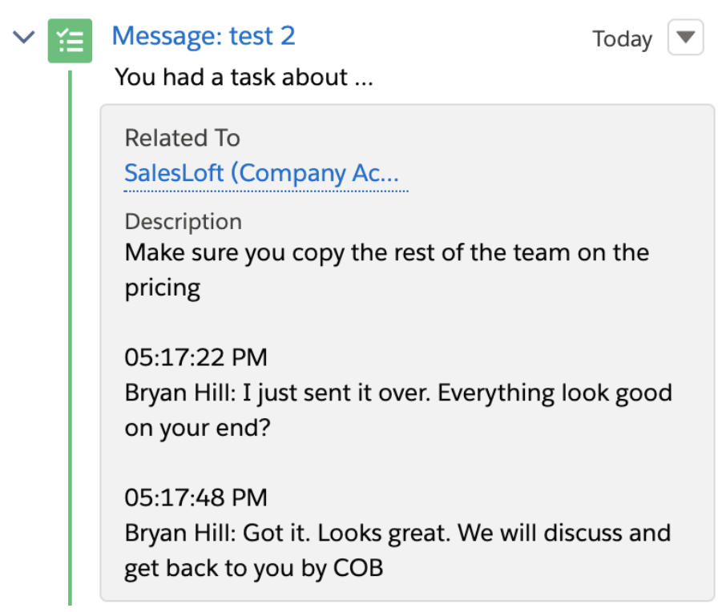This screenshot has height=612, width=726.
Task: Click the 'get back to you by COB' line
Action: [253, 568]
